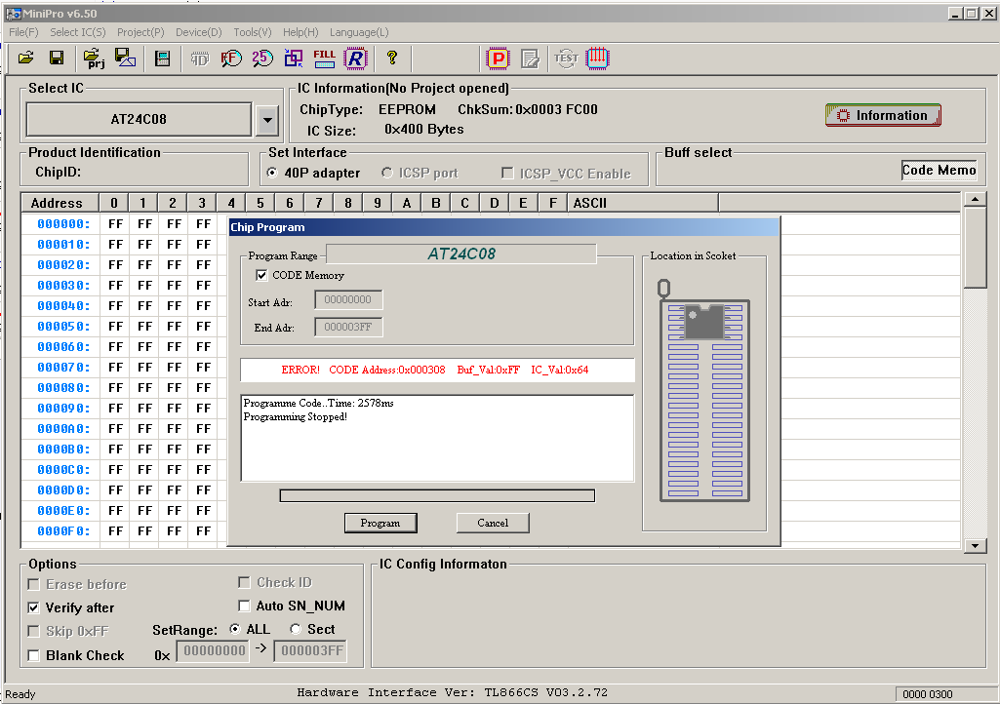
Task: Open the Device(D) menu
Action: (198, 32)
